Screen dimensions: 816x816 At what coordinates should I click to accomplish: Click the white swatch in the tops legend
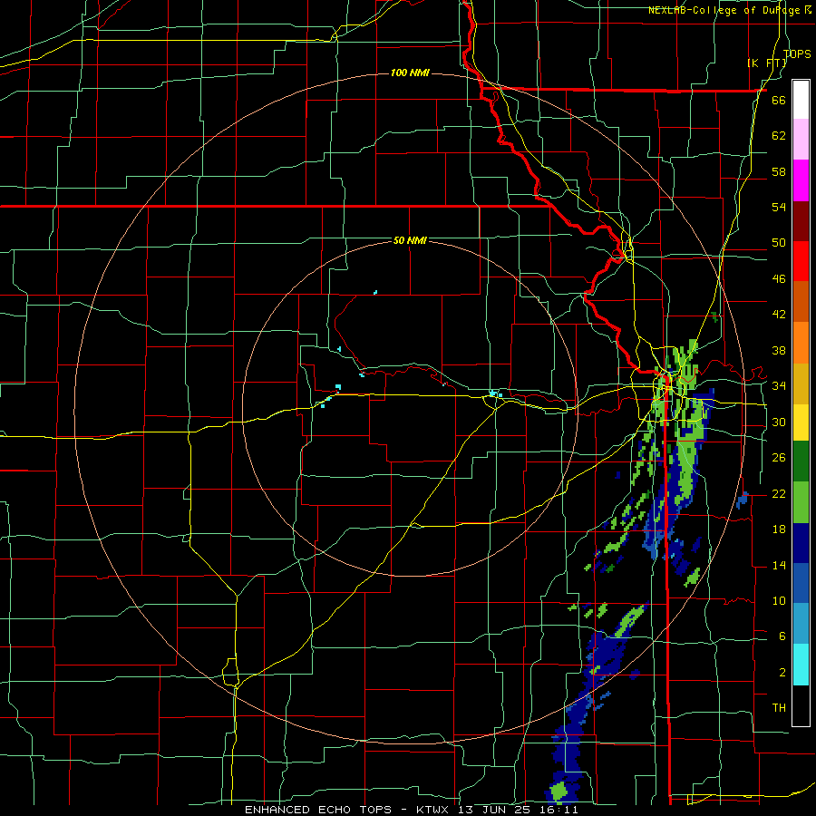pos(801,100)
